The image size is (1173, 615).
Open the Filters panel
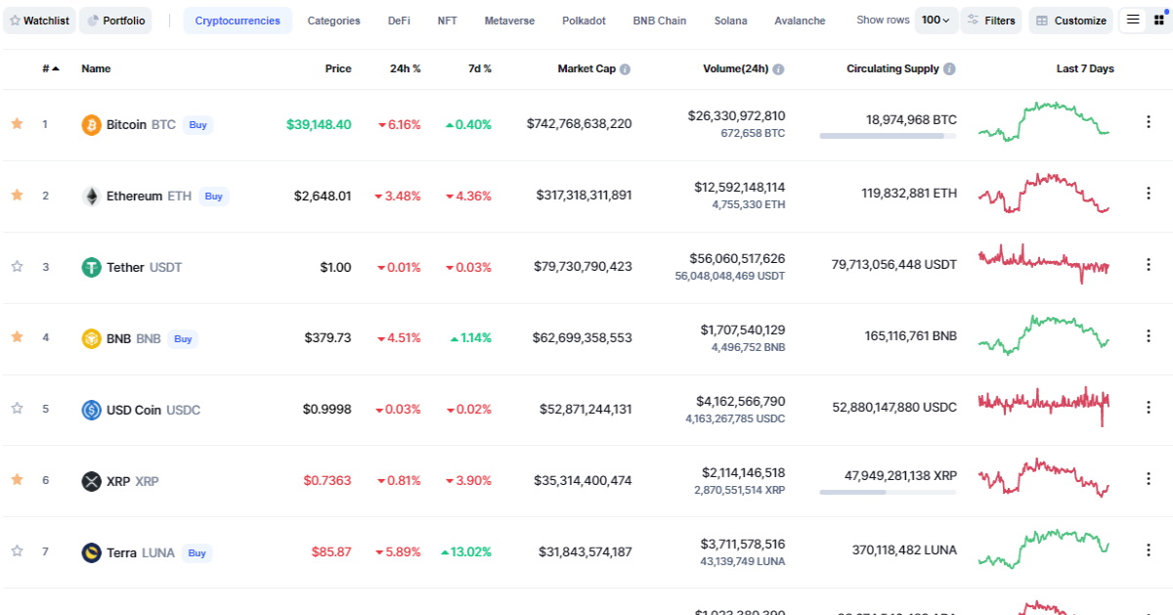tap(991, 21)
